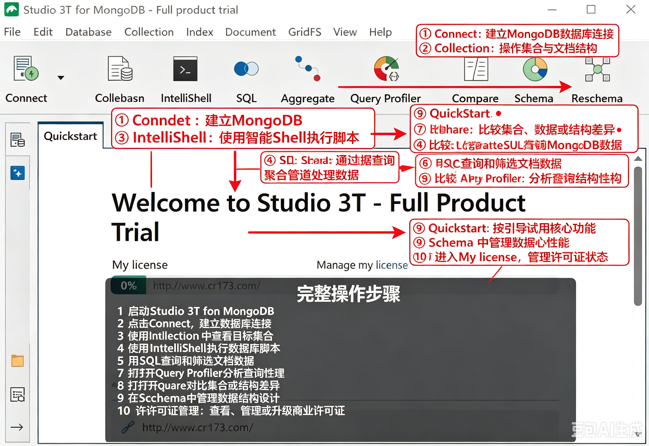
Task: Click the blue sparkle sidebar icon
Action: click(x=17, y=173)
